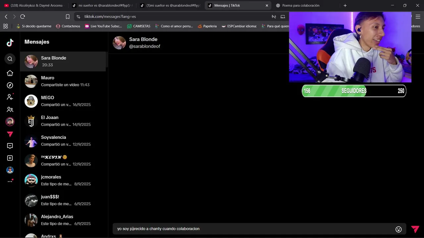Open the More three-dots menu

[x=10, y=181]
